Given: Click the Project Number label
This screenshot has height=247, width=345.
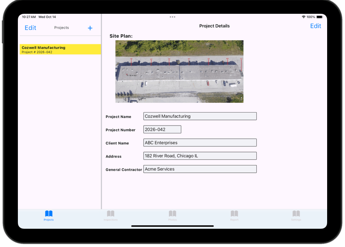Looking at the screenshot, I should point(120,130).
